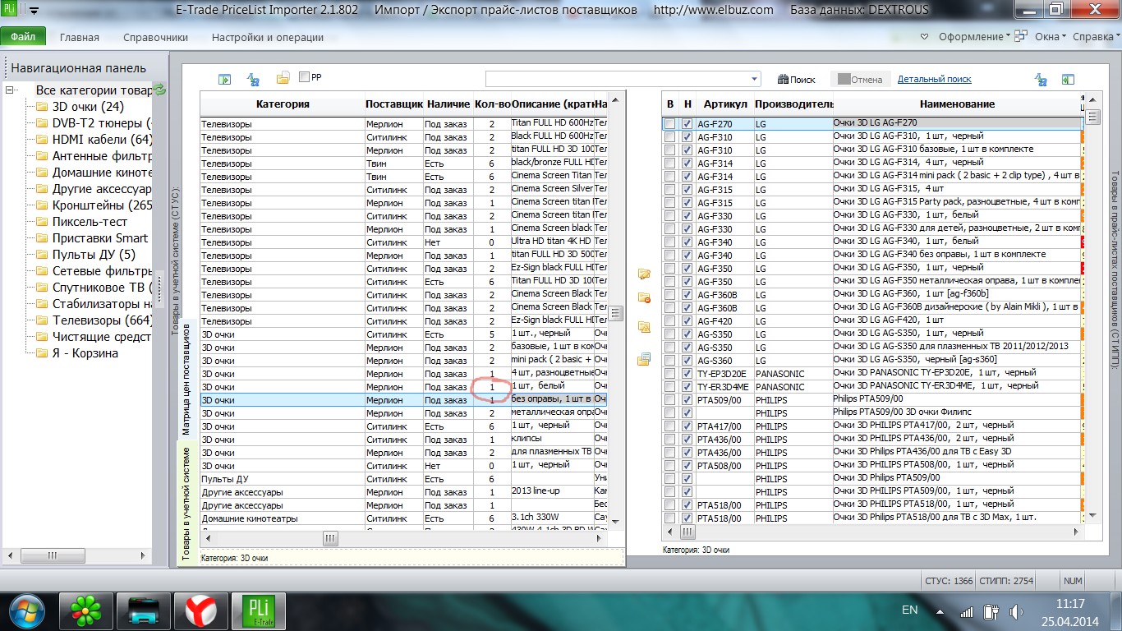Switch to the Главная tab
The image size is (1122, 631).
pyautogui.click(x=80, y=37)
